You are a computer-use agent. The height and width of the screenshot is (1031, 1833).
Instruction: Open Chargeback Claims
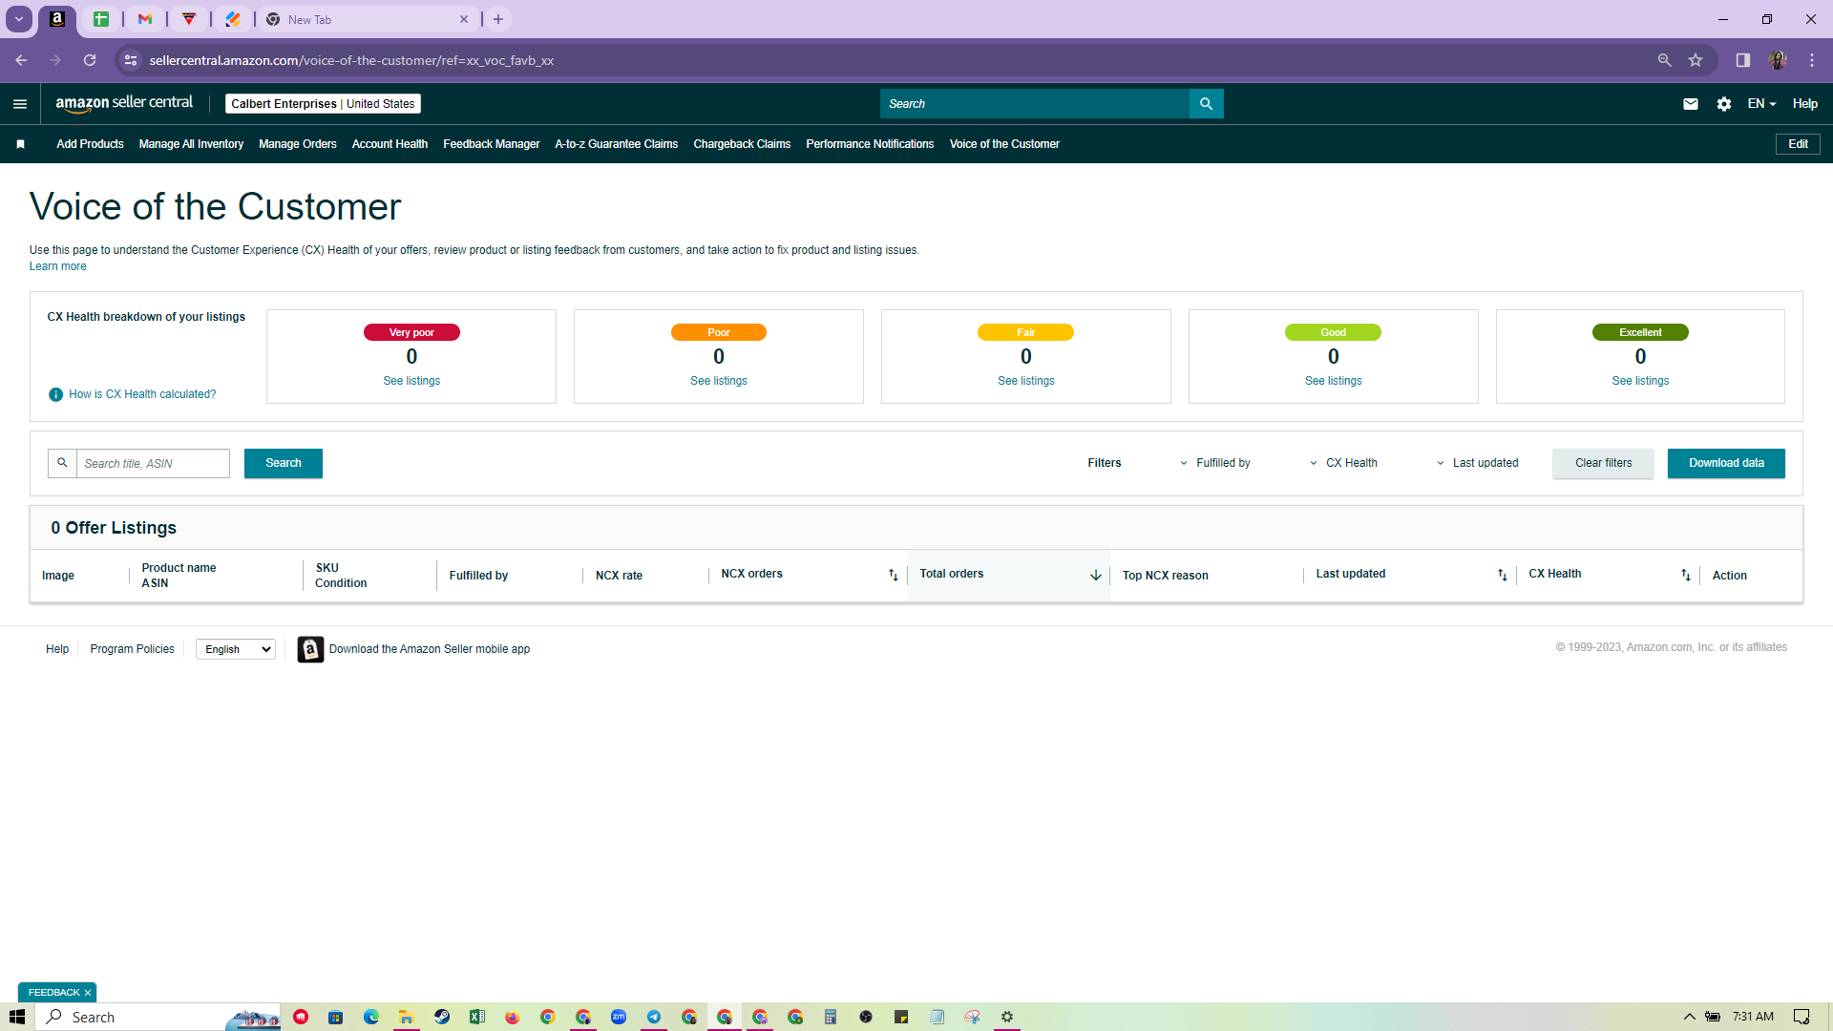[x=742, y=144]
